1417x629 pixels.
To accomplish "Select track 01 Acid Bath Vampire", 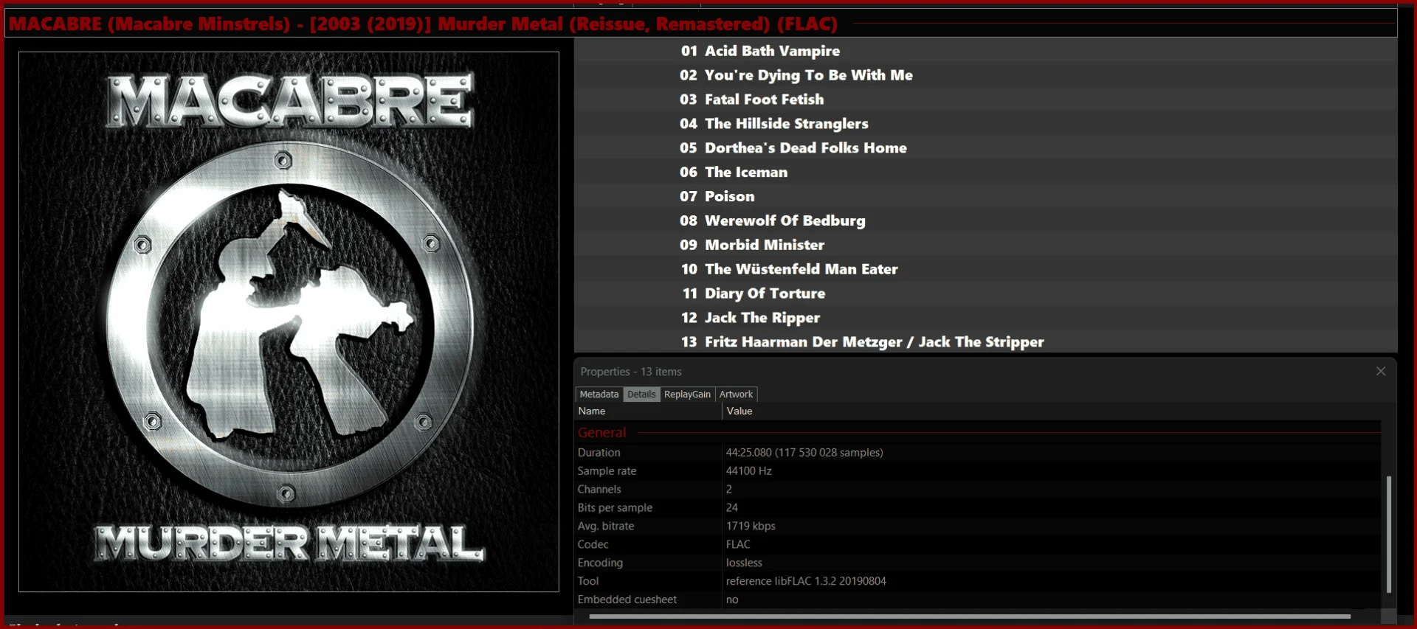I will [985, 51].
